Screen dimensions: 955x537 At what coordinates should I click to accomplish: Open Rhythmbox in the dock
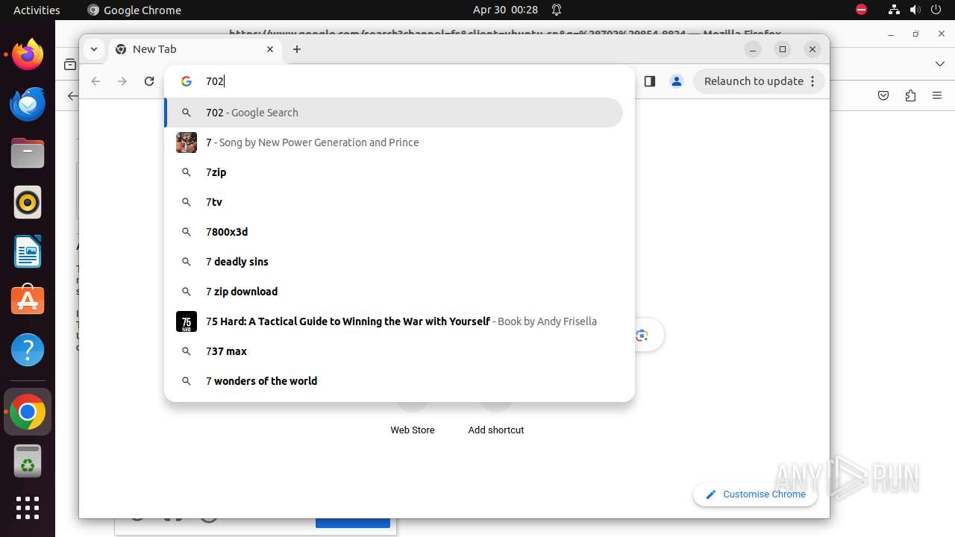coord(28,202)
